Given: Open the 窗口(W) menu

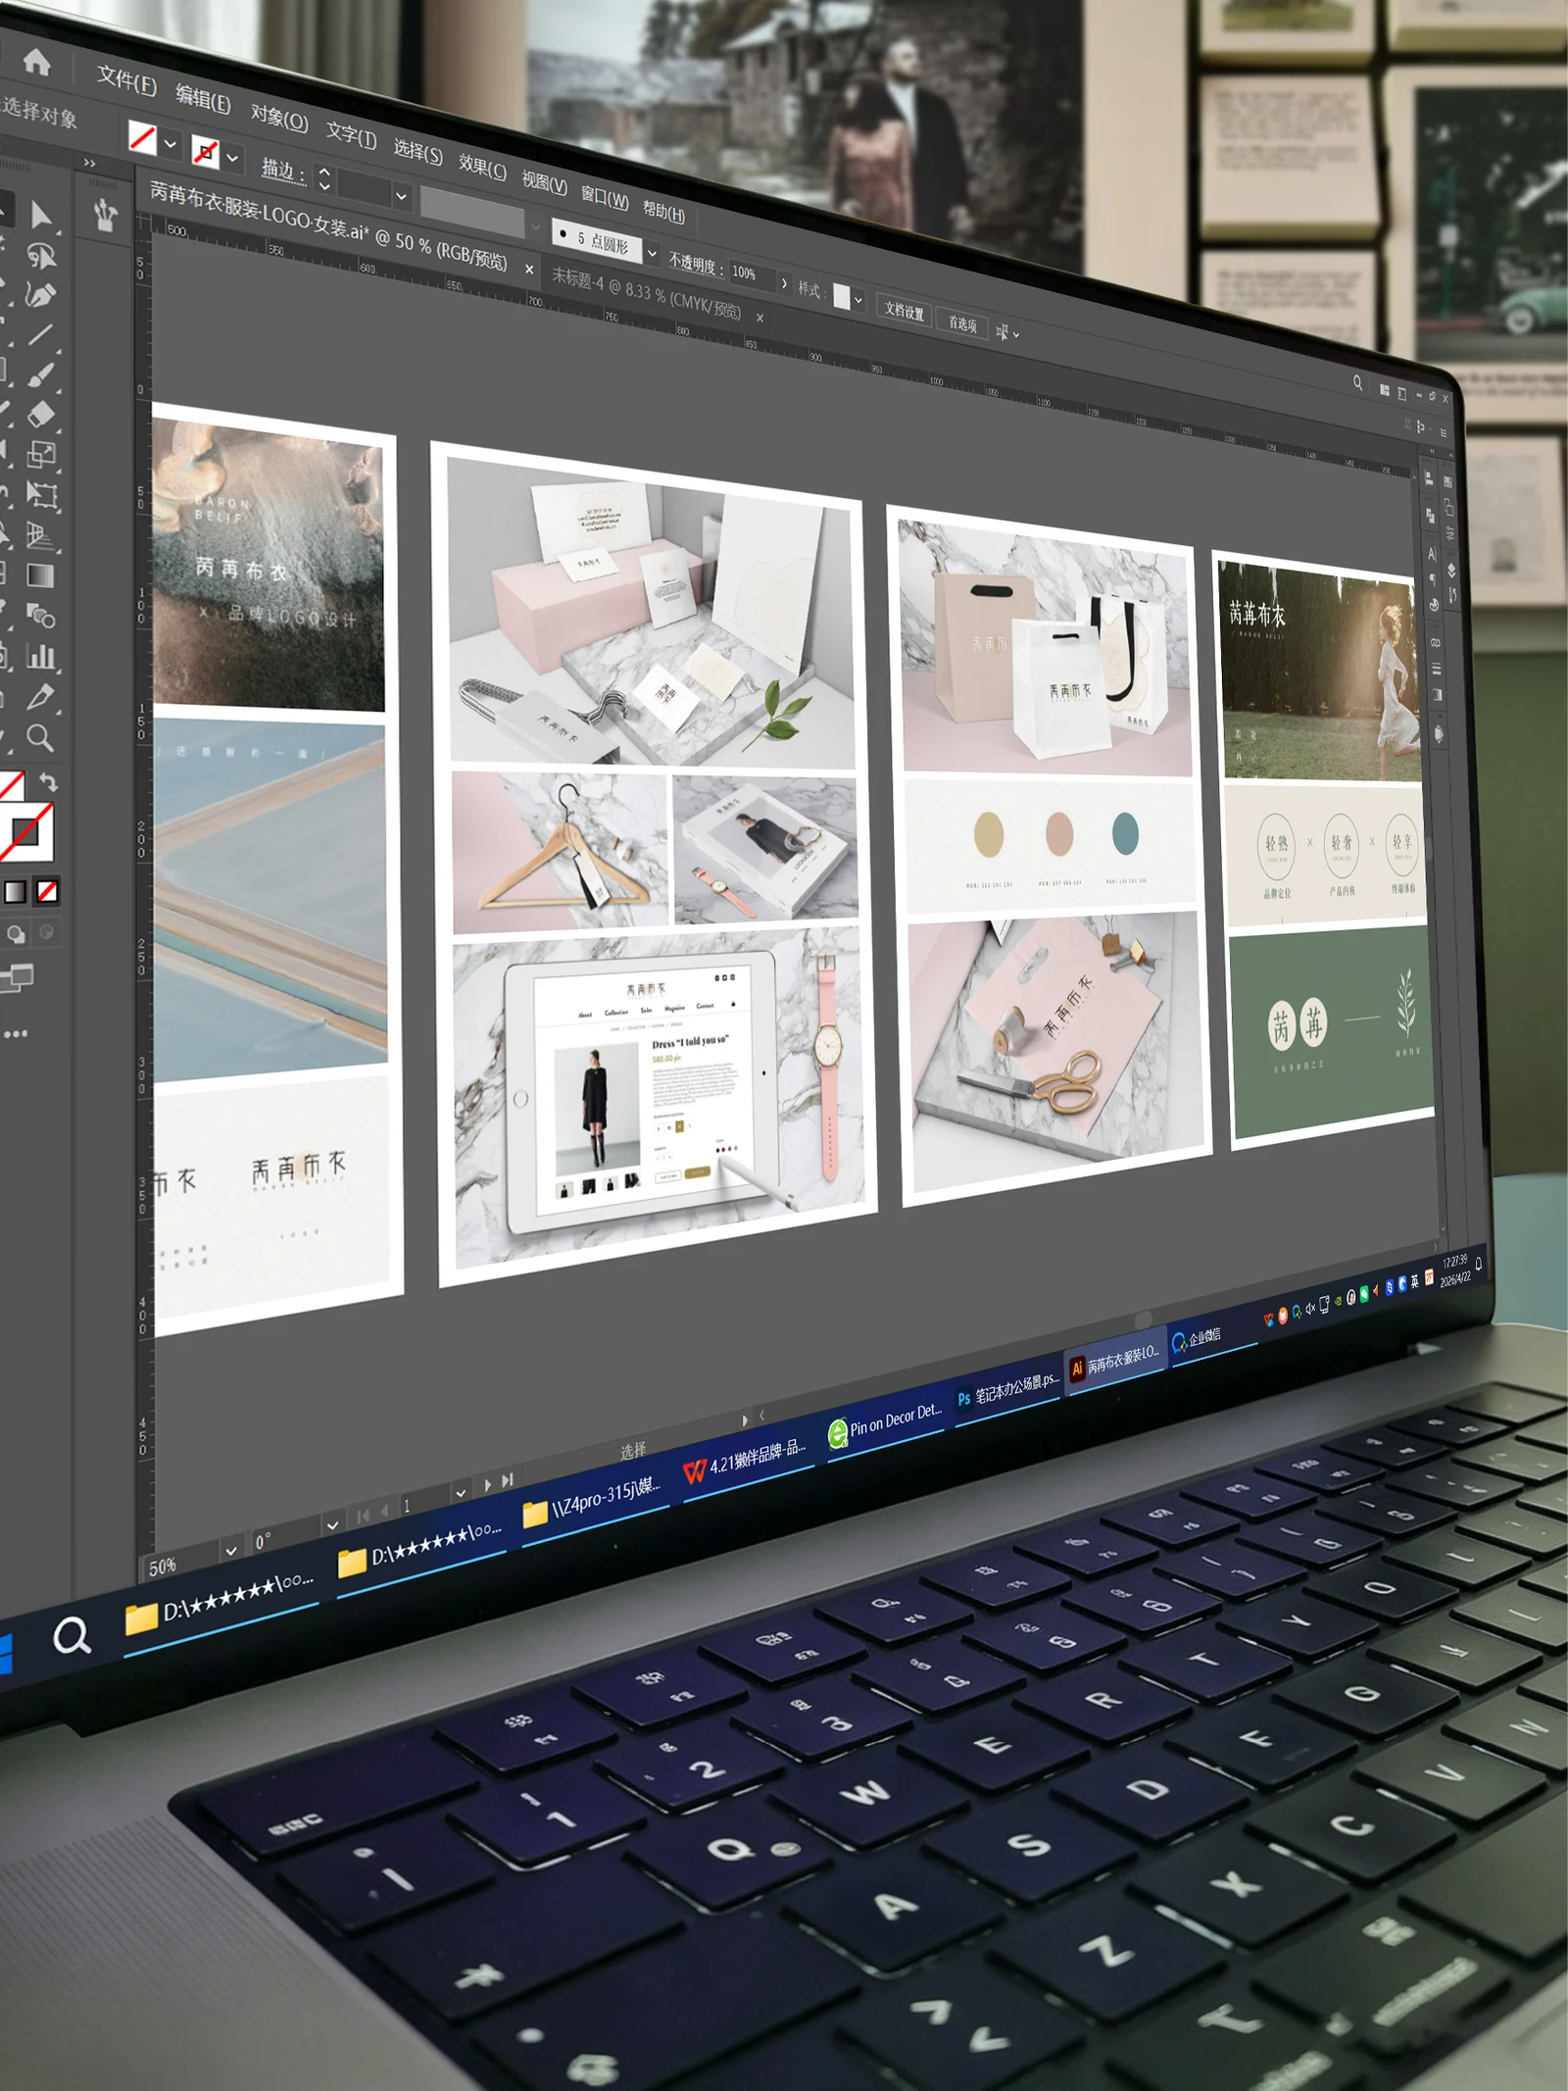Looking at the screenshot, I should 605,196.
